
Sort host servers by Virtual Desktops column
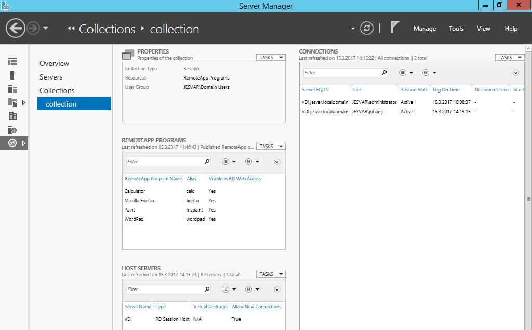210,306
